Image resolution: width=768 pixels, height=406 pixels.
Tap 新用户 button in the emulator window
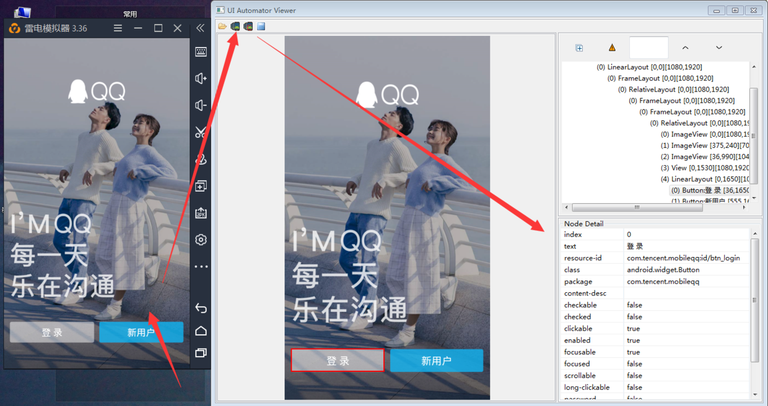141,332
